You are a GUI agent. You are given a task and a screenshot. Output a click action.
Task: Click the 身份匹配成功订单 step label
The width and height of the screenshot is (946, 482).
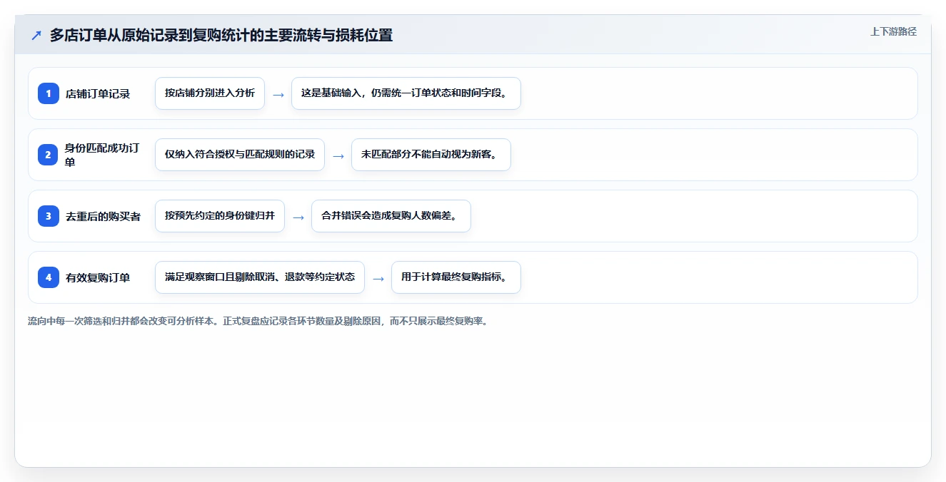(103, 155)
